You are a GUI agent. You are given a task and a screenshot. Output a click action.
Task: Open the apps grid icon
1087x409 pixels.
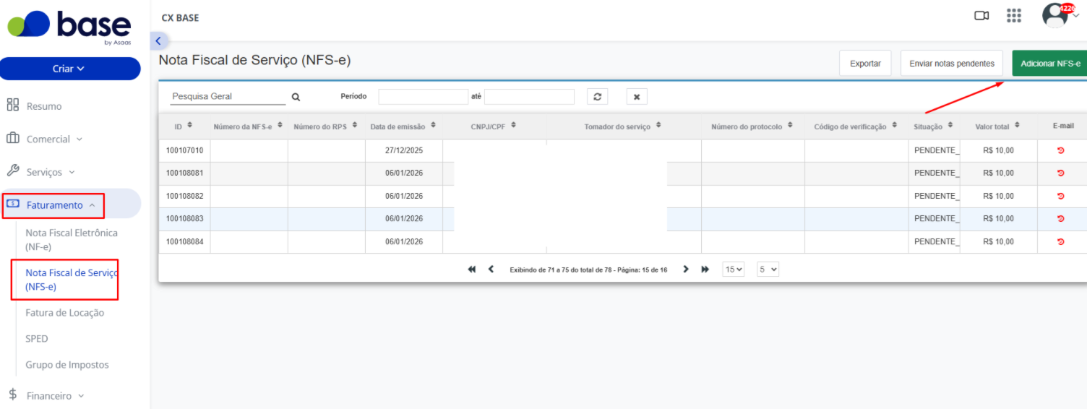[1014, 16]
